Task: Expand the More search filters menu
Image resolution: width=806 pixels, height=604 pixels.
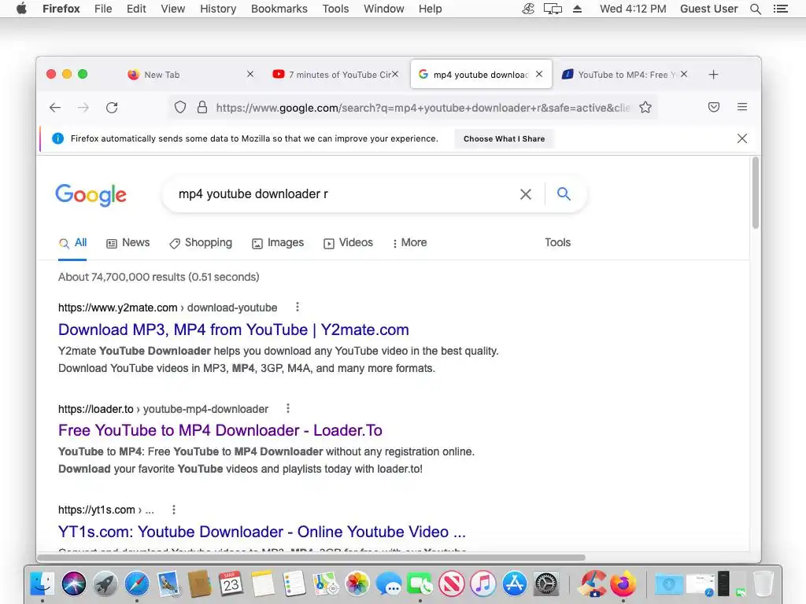Action: pos(409,242)
